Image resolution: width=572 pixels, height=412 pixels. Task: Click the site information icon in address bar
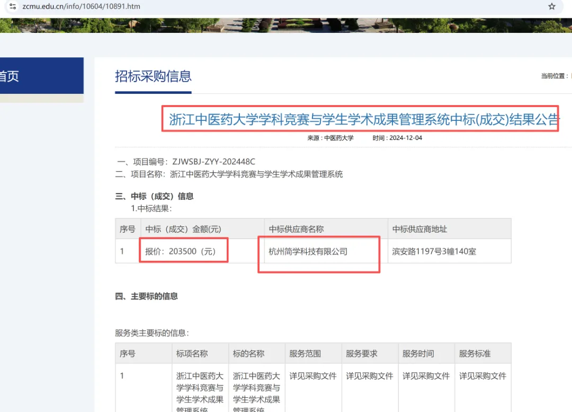13,6
